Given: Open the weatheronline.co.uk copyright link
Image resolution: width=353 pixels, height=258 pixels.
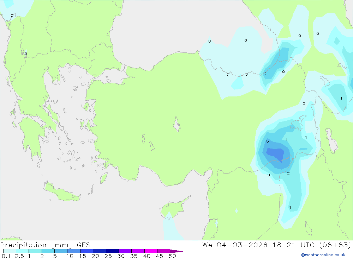Looking at the screenshot, I should pyautogui.click(x=323, y=255).
